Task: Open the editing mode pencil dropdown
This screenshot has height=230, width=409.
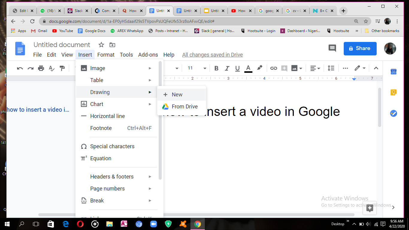Action: click(360, 68)
